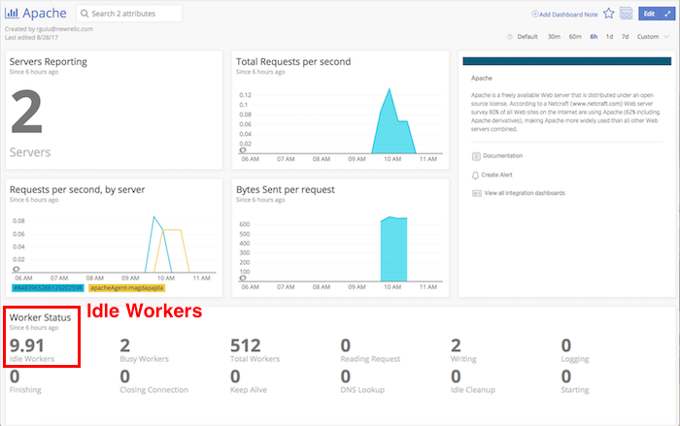Click the Documentation book icon
This screenshot has width=680, height=426.
(476, 156)
